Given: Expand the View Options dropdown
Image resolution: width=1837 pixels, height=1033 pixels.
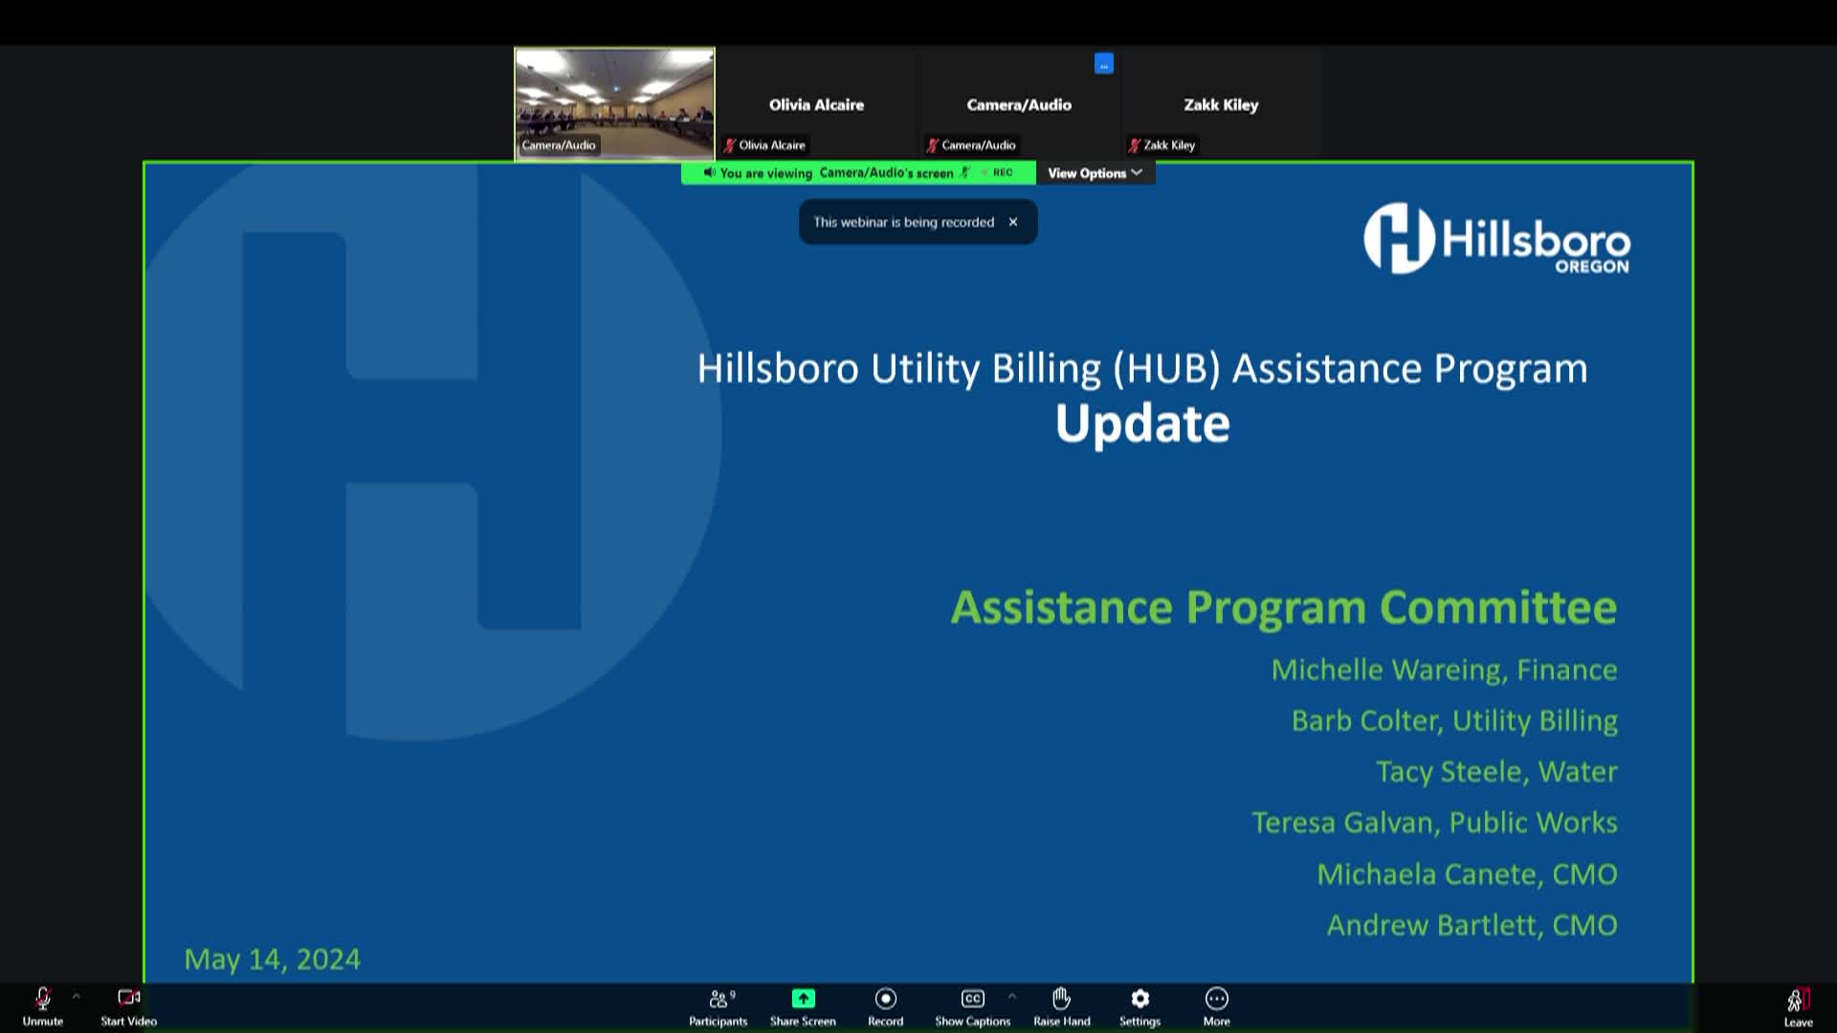Looking at the screenshot, I should (1096, 173).
